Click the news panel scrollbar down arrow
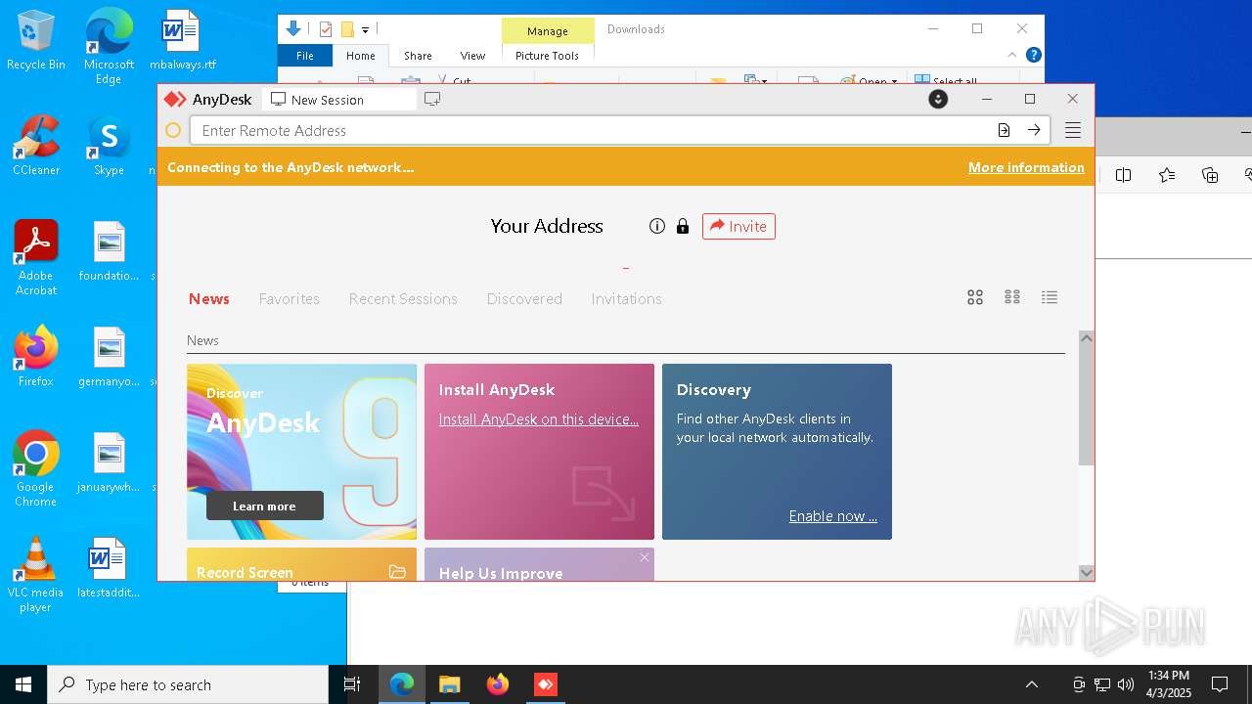Image resolution: width=1252 pixels, height=704 pixels. point(1086,572)
